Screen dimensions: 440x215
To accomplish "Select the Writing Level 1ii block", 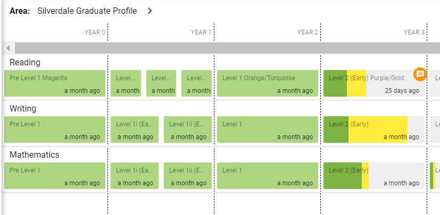I will pos(188,130).
